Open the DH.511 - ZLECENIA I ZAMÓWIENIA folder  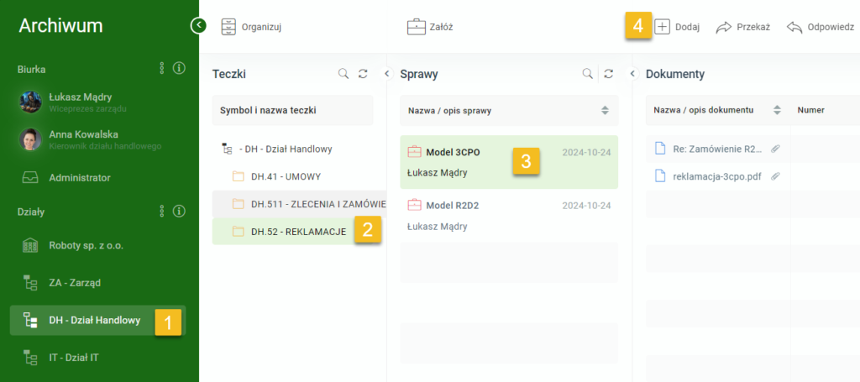click(x=300, y=204)
